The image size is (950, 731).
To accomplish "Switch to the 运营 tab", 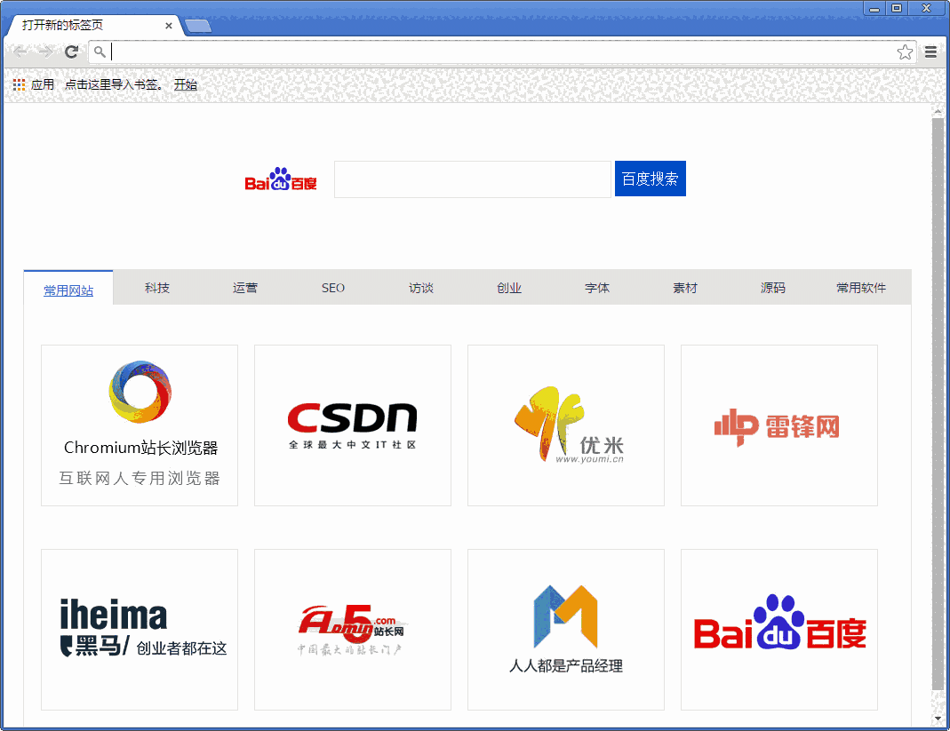I will (244, 288).
